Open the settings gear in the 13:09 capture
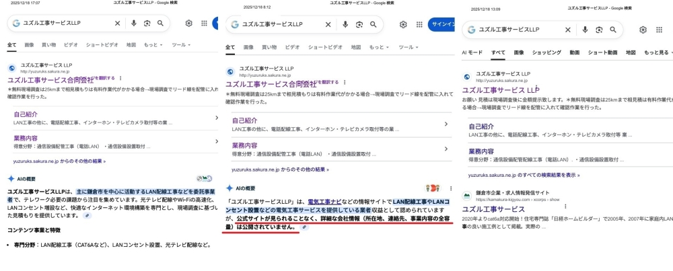The image size is (673, 271). coord(643,30)
